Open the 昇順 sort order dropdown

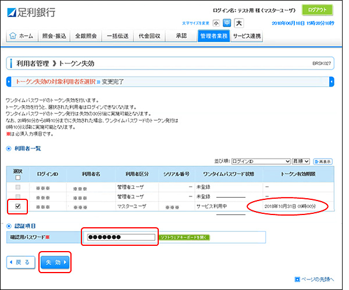coord(301,161)
